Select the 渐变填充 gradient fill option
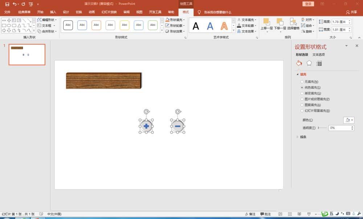The height and width of the screenshot is (219, 363). tap(302, 93)
